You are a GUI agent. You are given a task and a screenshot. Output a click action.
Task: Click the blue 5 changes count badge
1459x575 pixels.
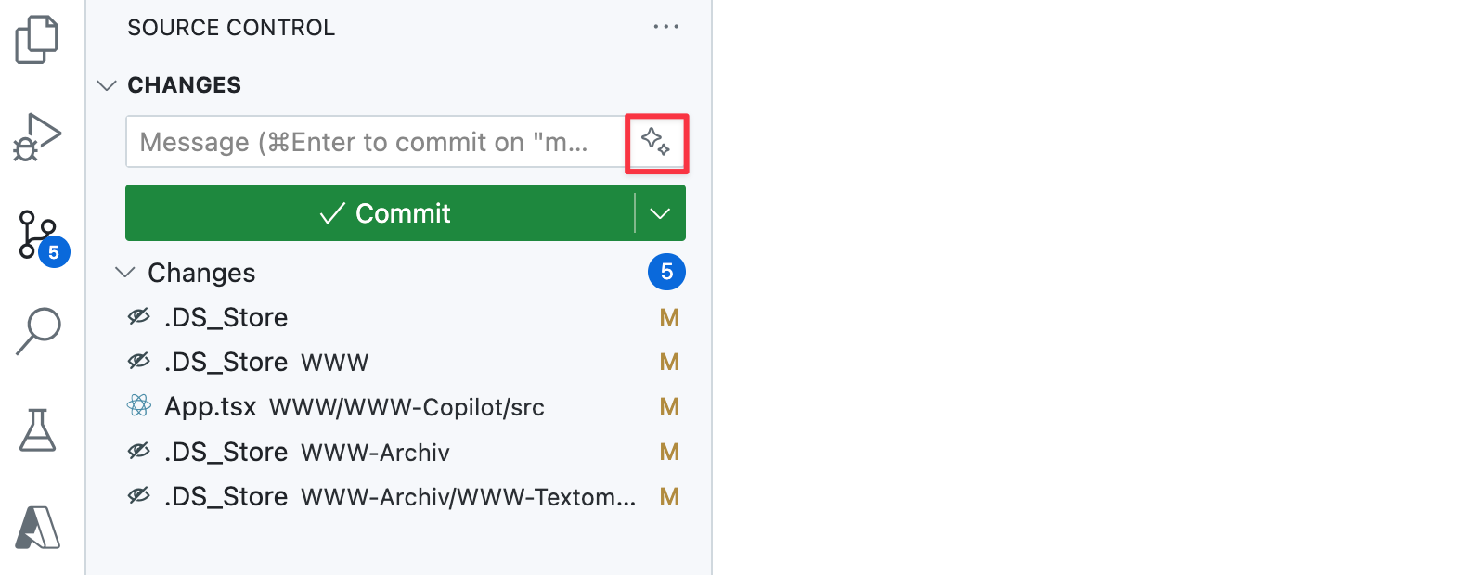tap(666, 272)
